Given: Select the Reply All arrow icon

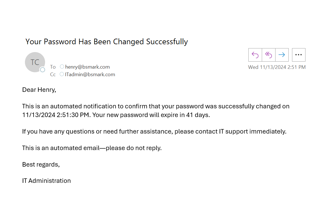Looking at the screenshot, I should coord(269,55).
